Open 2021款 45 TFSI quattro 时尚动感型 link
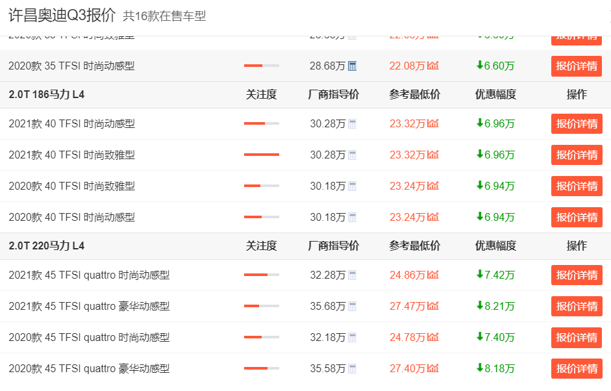611x391 pixels. pyautogui.click(x=89, y=275)
